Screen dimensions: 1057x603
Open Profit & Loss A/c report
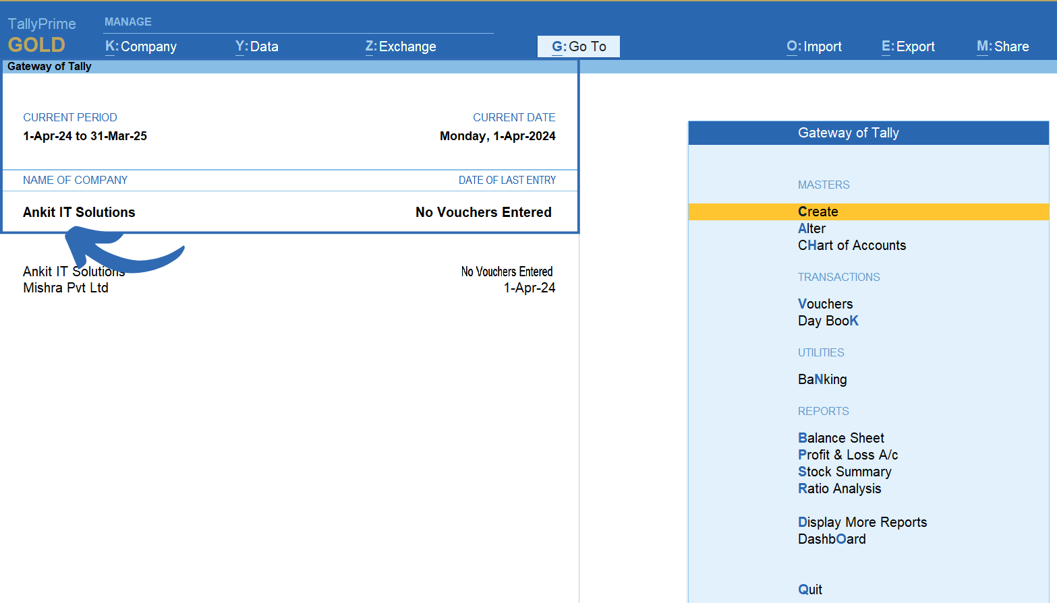[x=848, y=455]
